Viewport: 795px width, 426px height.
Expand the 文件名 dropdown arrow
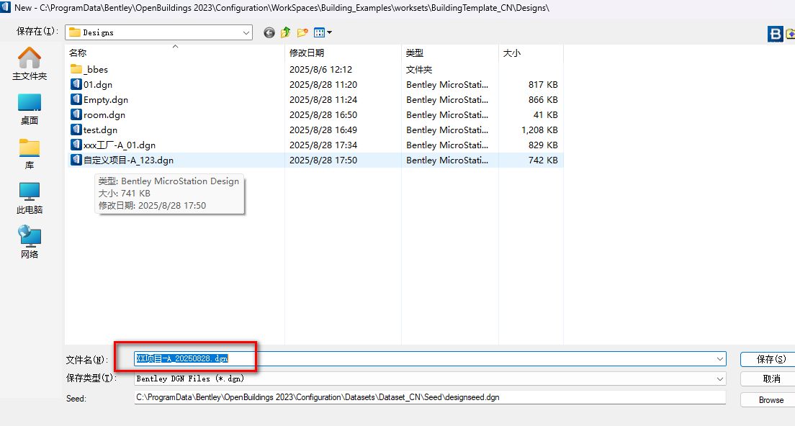tap(720, 358)
